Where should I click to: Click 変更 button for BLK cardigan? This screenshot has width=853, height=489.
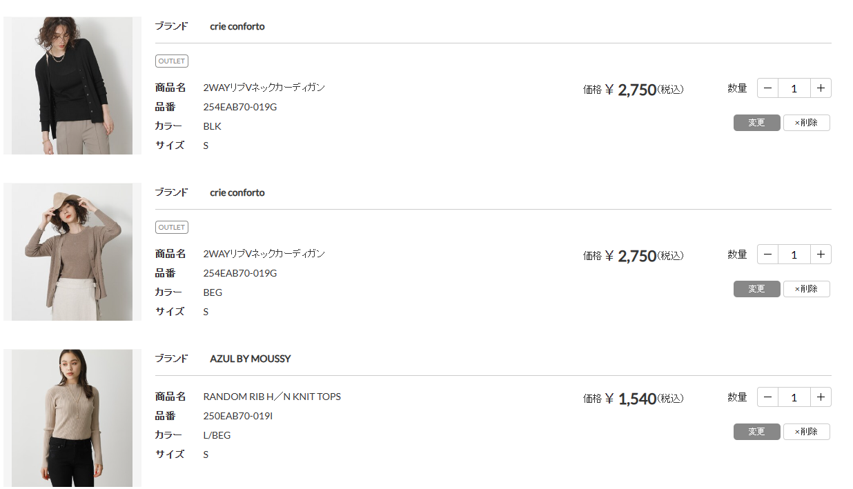click(756, 123)
